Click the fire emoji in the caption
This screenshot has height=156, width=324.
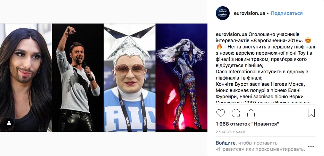pos(219,47)
